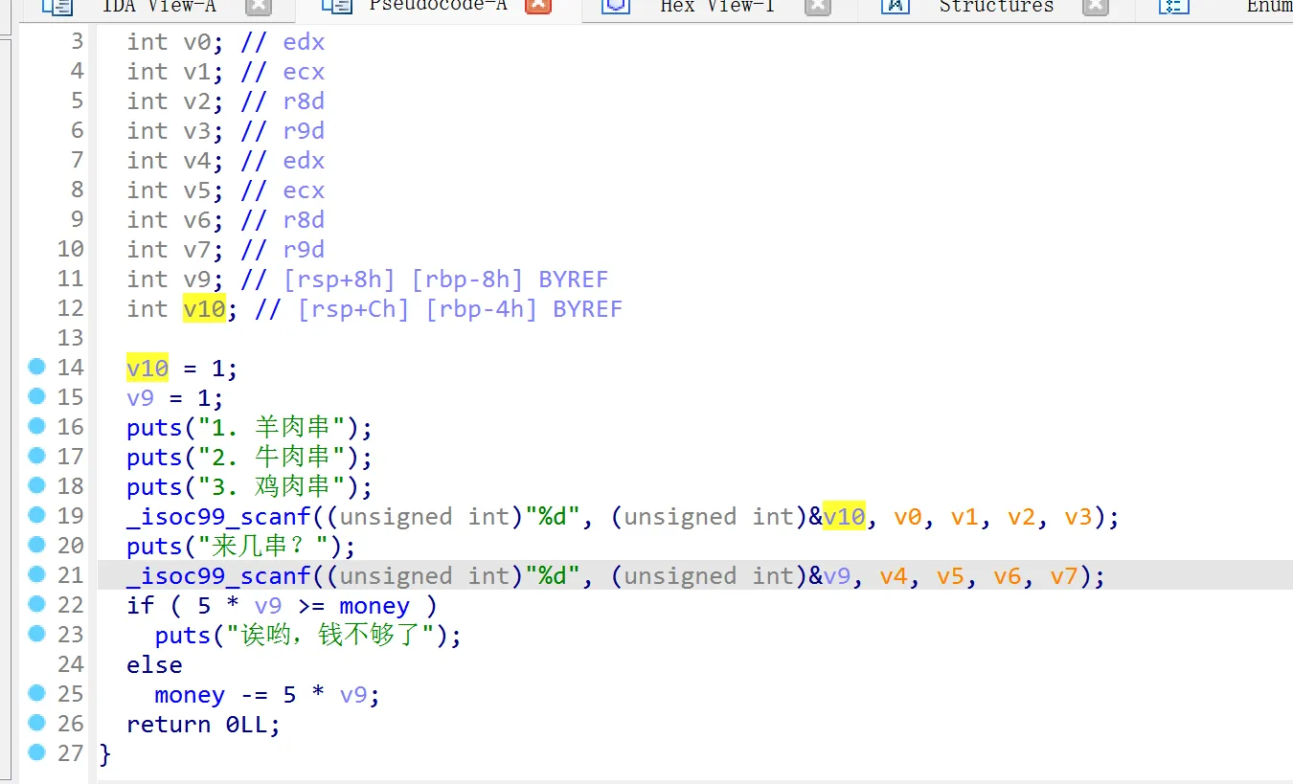
Task: Click v9 in the 'v9 = 1;' assignment
Action: pos(141,397)
